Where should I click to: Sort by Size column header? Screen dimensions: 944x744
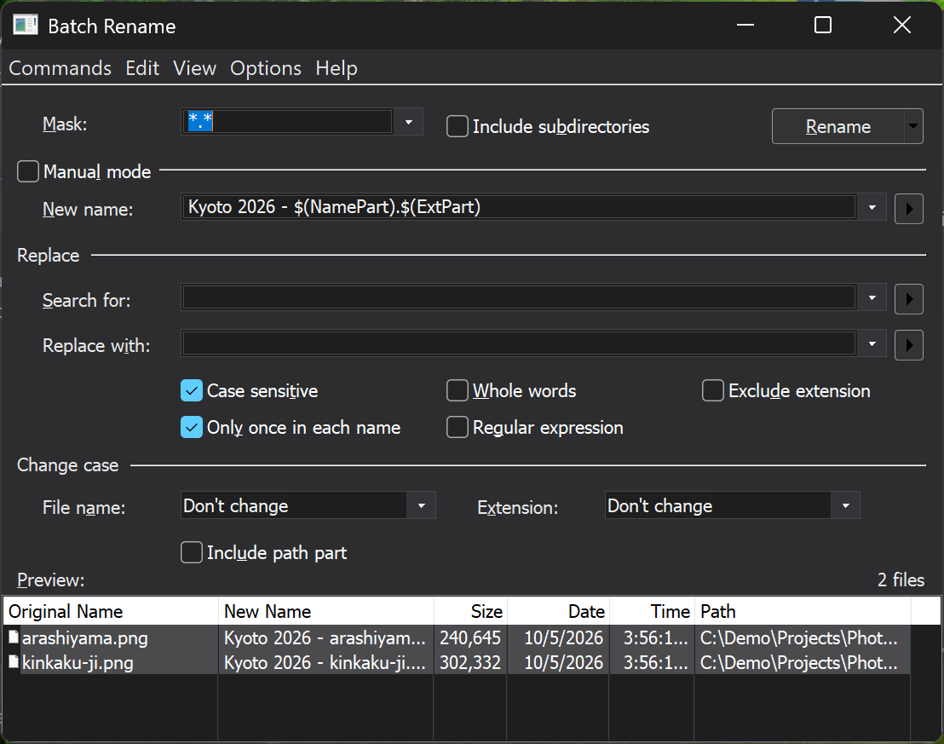point(471,611)
